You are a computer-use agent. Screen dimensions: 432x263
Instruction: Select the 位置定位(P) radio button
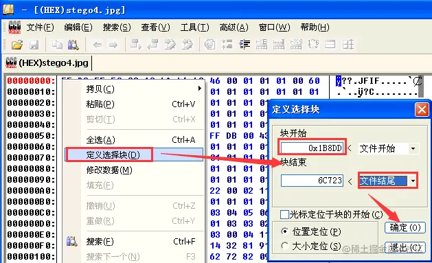[284, 231]
